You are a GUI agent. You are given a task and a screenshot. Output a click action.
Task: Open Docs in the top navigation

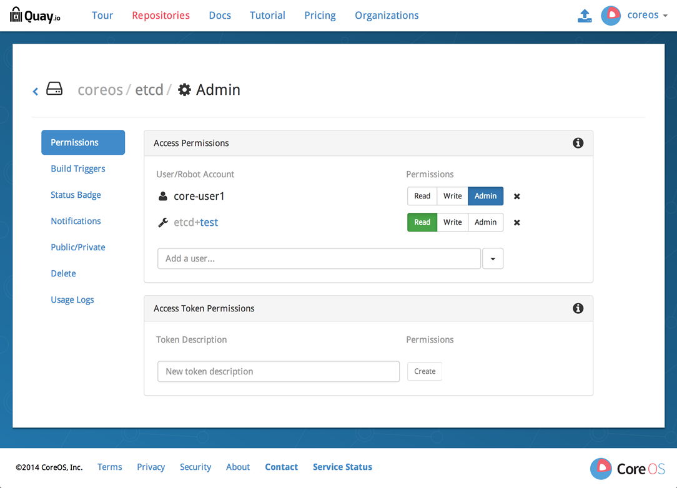click(220, 16)
